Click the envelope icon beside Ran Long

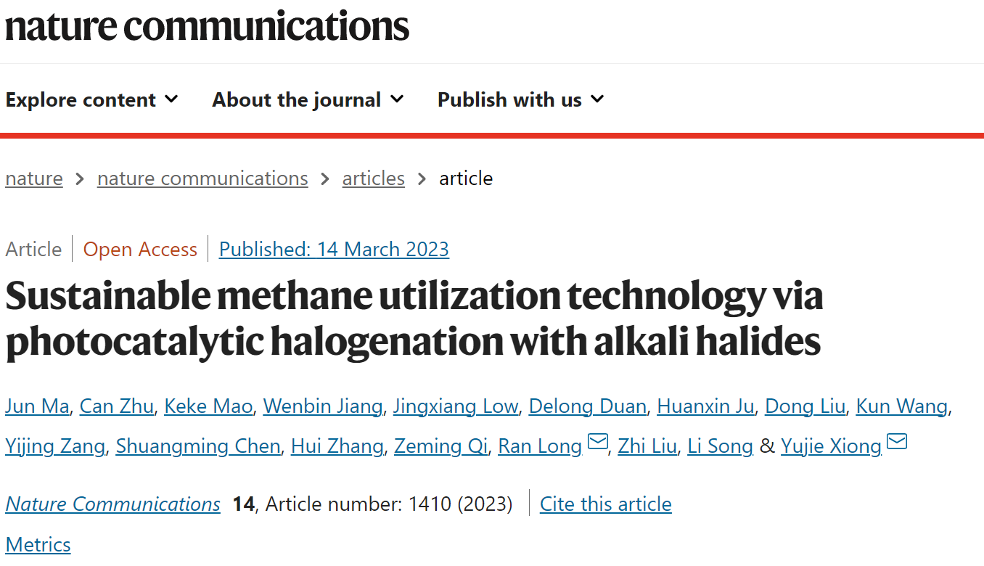pos(597,441)
